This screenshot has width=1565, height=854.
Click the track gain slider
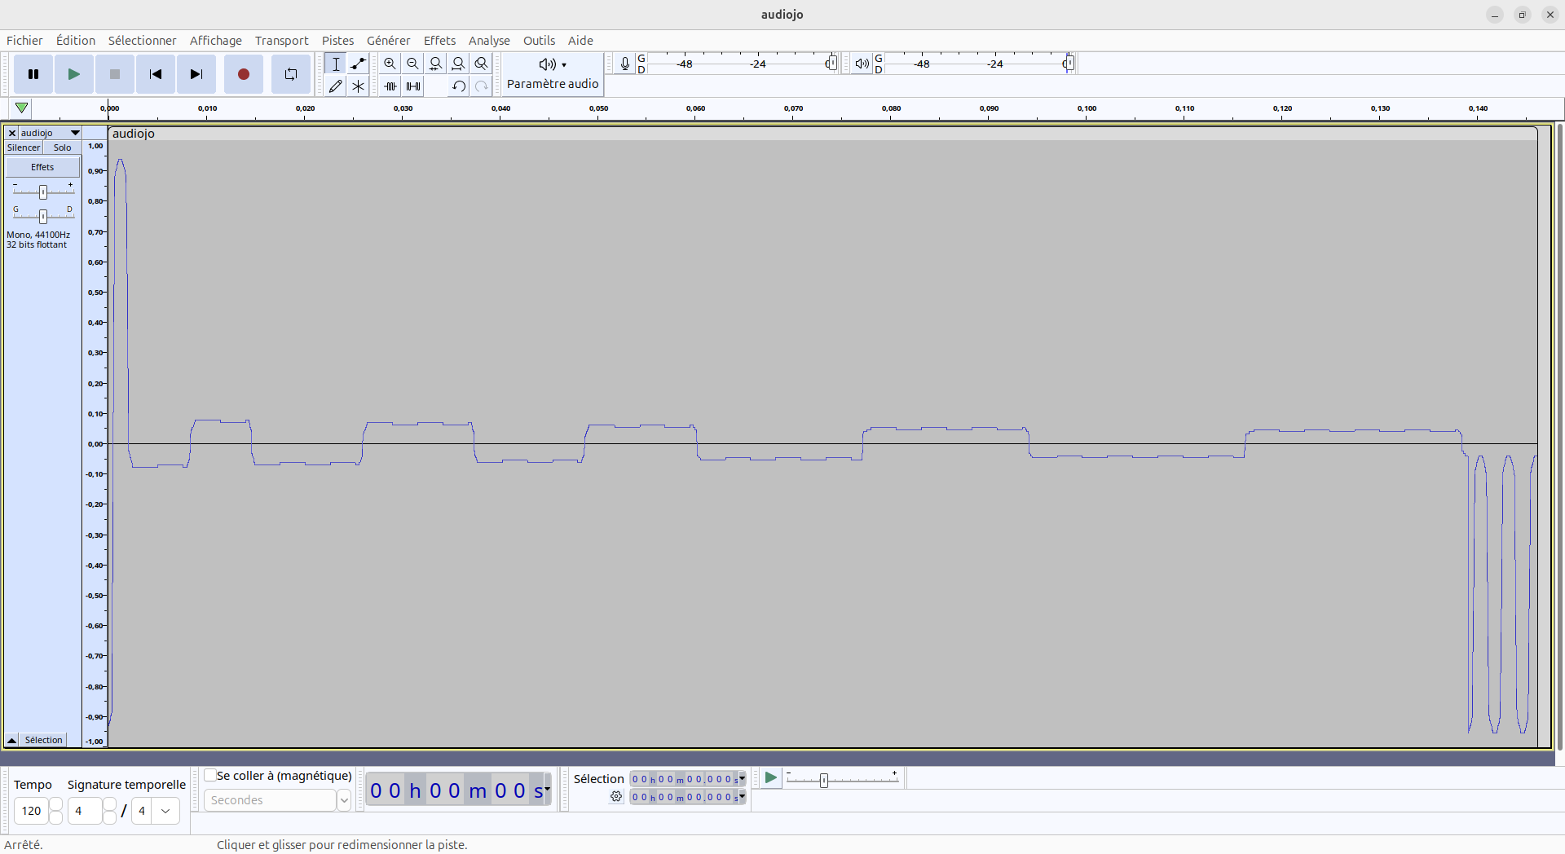[x=43, y=191]
